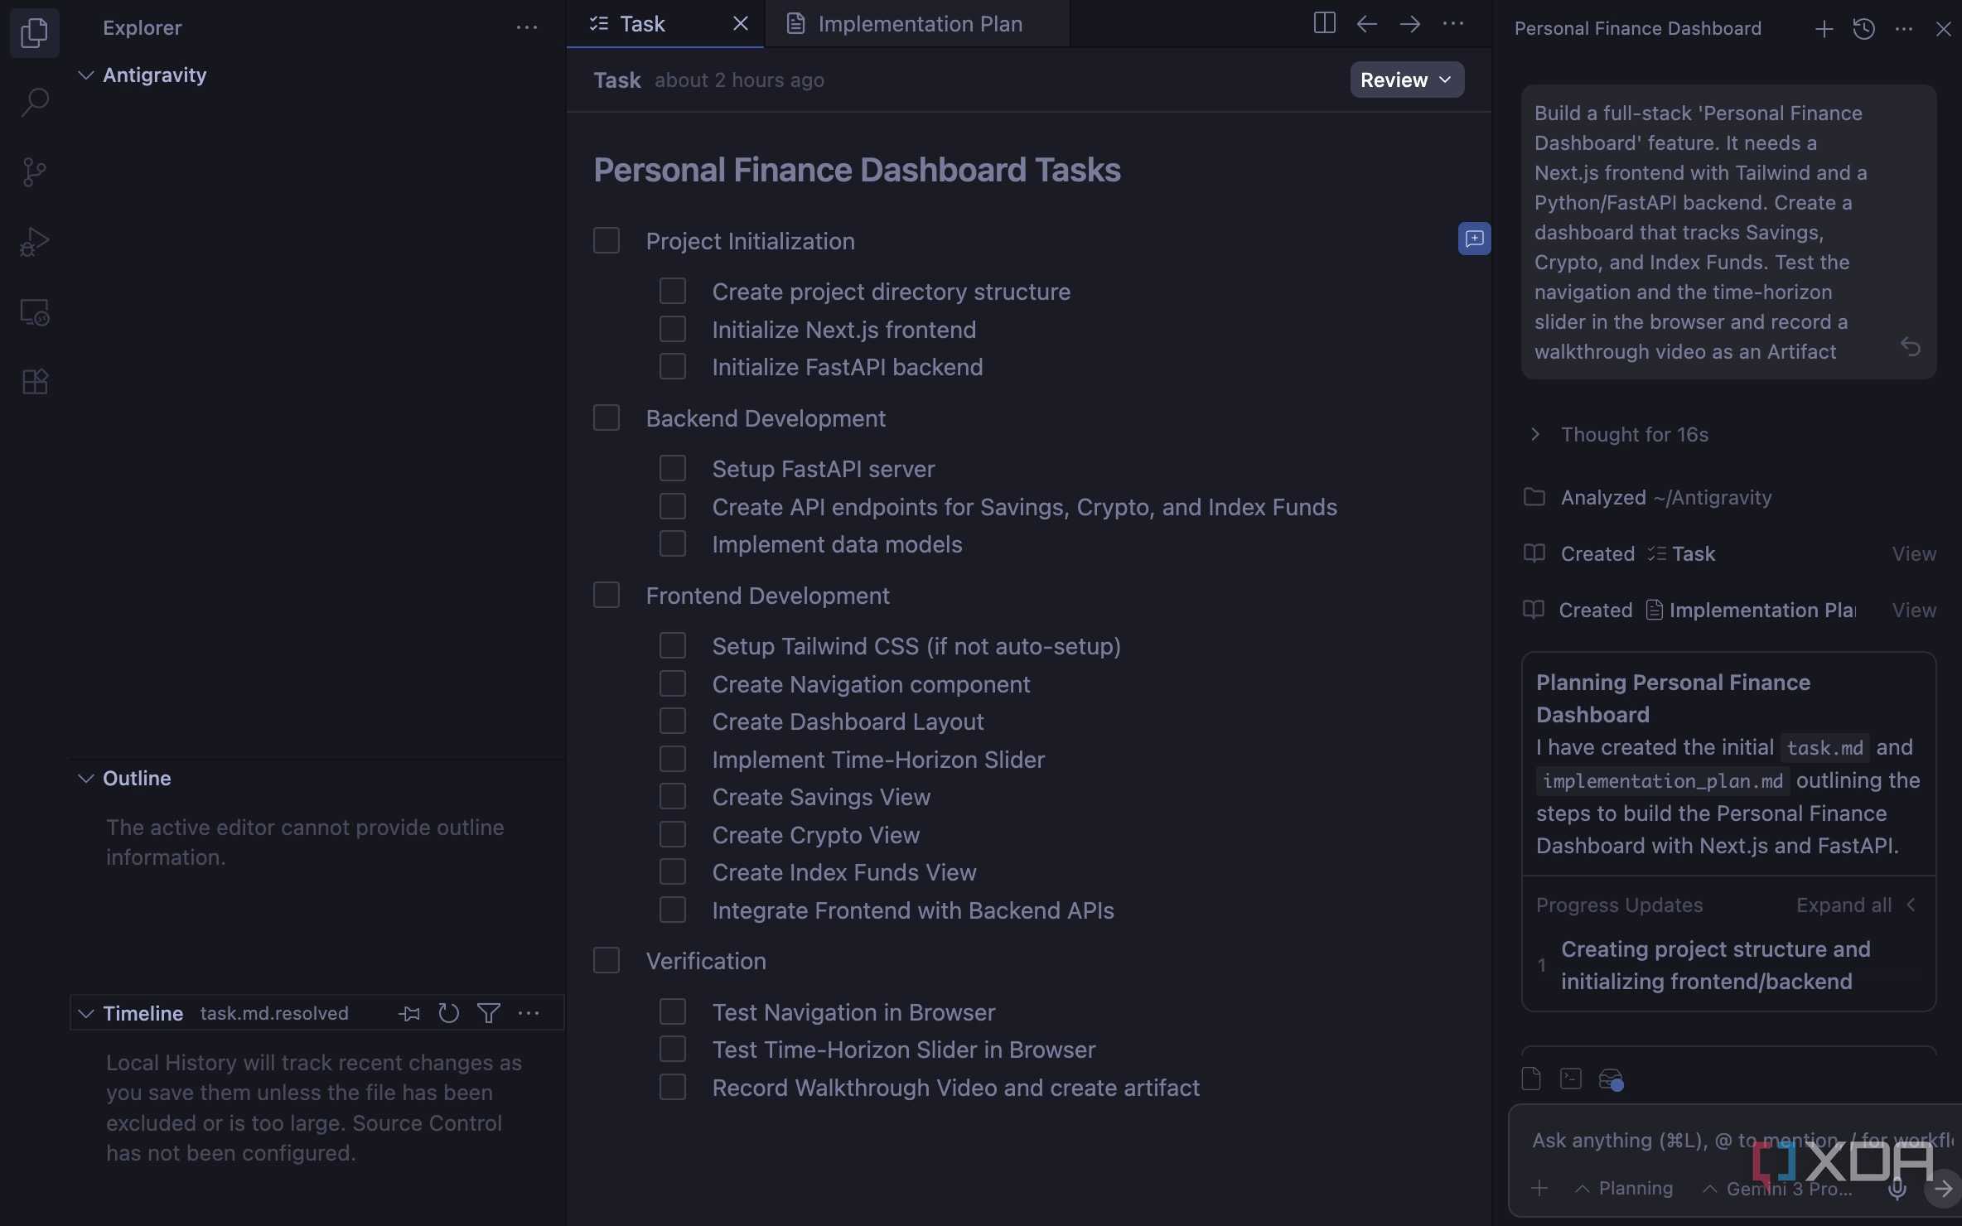Image resolution: width=1962 pixels, height=1226 pixels.
Task: Check Create Crypto View box
Action: [x=673, y=834]
